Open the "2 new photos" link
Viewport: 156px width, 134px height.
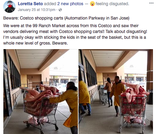[x=70, y=4]
